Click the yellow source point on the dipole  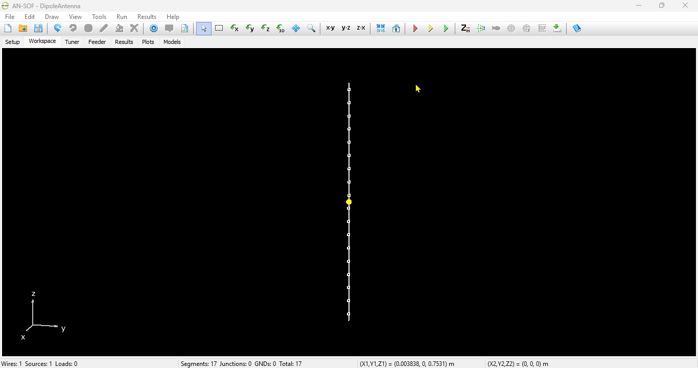(x=349, y=202)
